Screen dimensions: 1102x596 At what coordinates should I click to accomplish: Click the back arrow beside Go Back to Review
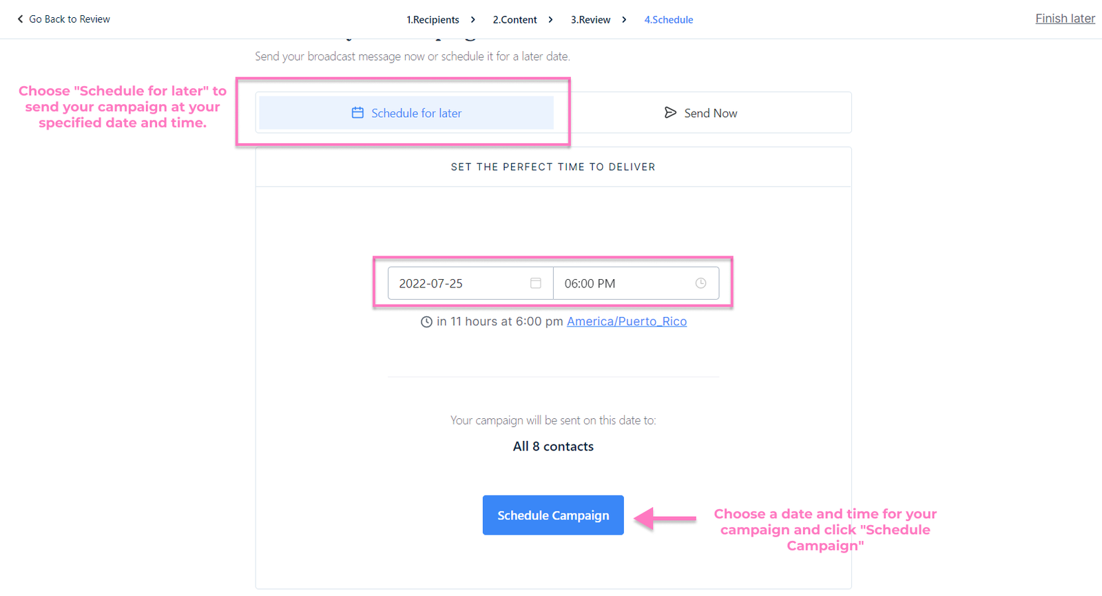[x=20, y=19]
